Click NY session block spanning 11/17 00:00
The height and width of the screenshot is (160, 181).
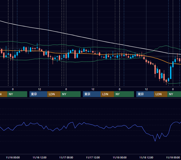(x=71, y=94)
